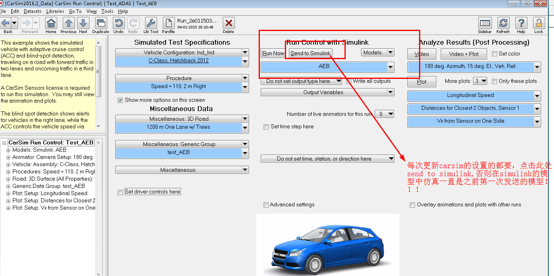Duplicate the current dataset
The height and width of the screenshot is (276, 554).
(x=101, y=23)
